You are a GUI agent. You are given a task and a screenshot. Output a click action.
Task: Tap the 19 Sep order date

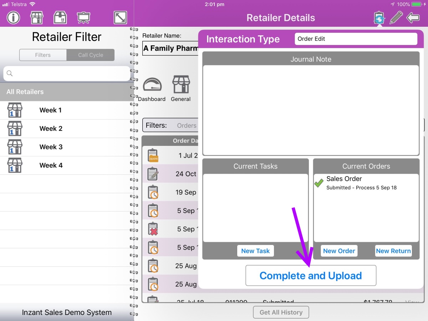click(186, 192)
